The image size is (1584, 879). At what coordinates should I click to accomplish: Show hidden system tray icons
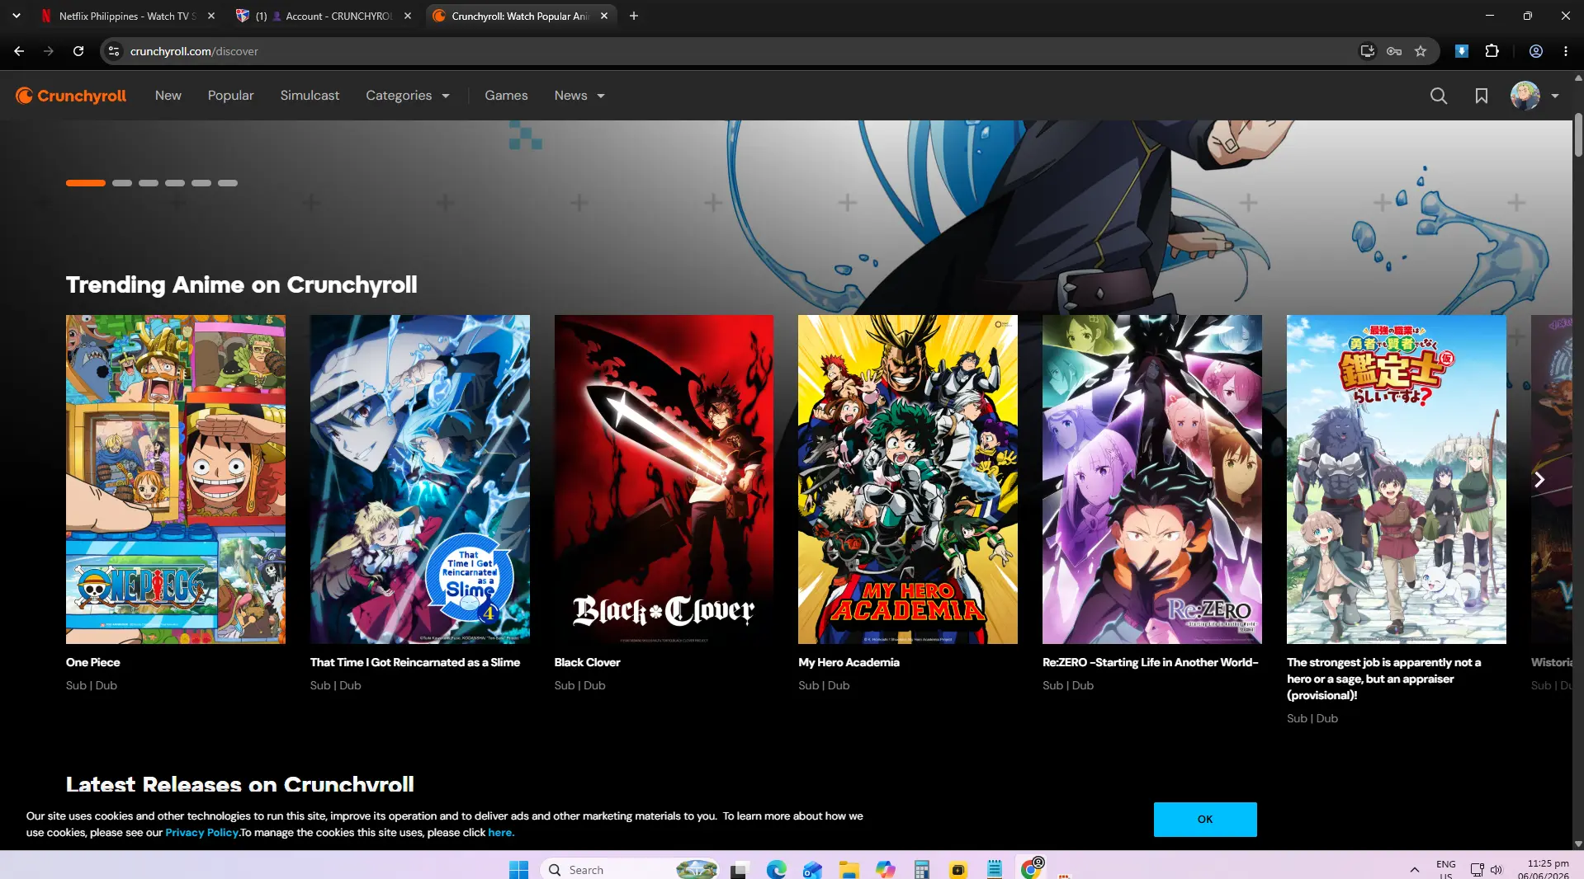(1414, 869)
